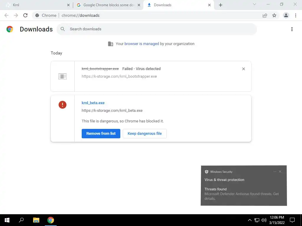
Task: Click the Windows Security notification body
Action: point(244,186)
